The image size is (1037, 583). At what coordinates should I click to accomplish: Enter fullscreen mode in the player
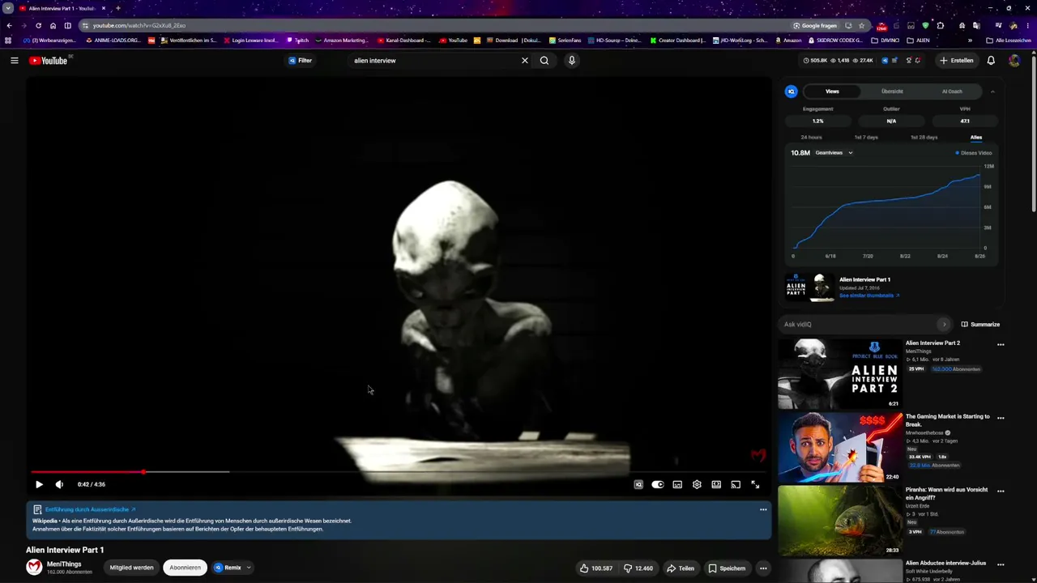pyautogui.click(x=755, y=484)
